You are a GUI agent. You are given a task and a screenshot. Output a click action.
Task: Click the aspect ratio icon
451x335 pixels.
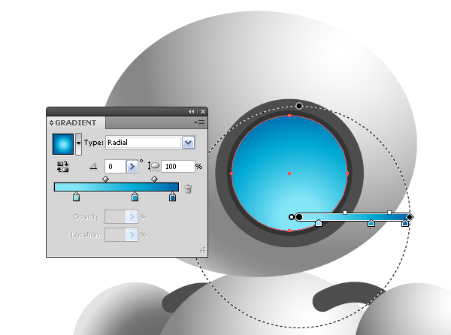pos(153,166)
